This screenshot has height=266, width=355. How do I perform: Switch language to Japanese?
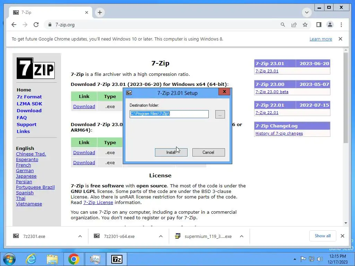[26, 176]
